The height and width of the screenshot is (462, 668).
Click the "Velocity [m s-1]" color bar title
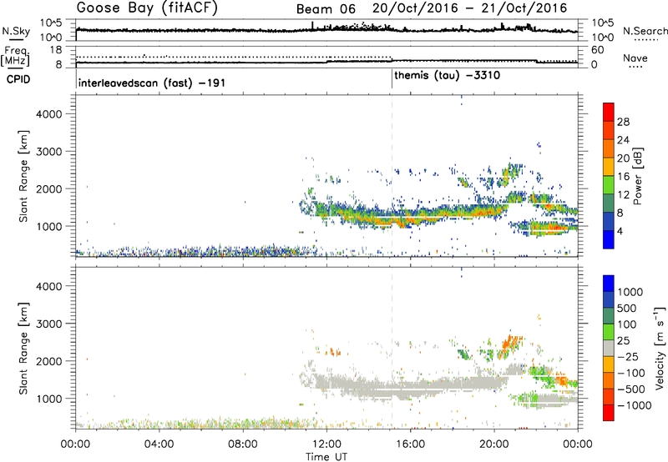[x=660, y=348]
